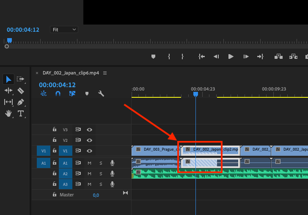Select the Razor tool
308x215 pixels.
[20, 91]
